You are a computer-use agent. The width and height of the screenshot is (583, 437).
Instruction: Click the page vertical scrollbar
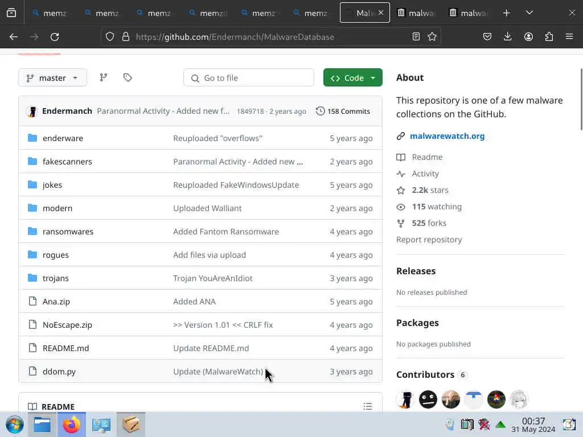tap(581, 99)
